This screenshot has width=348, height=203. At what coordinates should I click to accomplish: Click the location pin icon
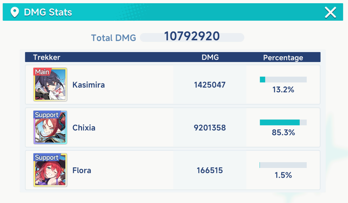(14, 12)
